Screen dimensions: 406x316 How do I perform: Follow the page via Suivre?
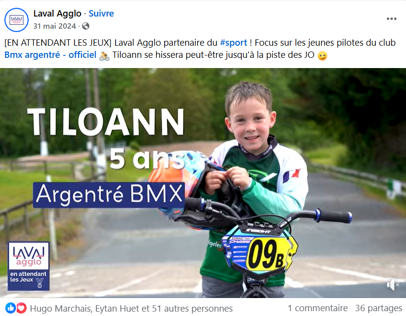tap(101, 14)
